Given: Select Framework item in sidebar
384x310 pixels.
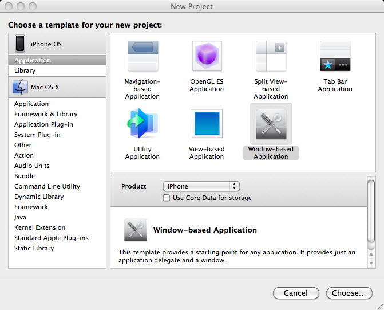Looking at the screenshot, I should [57, 207].
